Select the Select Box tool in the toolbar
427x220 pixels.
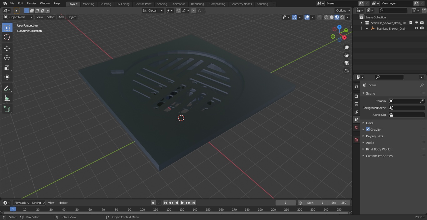click(x=7, y=27)
